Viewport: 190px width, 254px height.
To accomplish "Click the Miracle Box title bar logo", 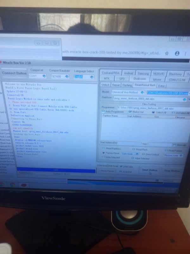I will pyautogui.click(x=1, y=62).
